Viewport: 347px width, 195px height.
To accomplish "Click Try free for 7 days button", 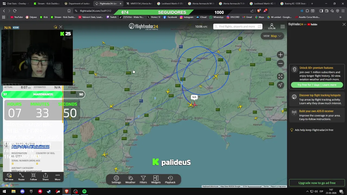I will pyautogui.click(x=317, y=85).
